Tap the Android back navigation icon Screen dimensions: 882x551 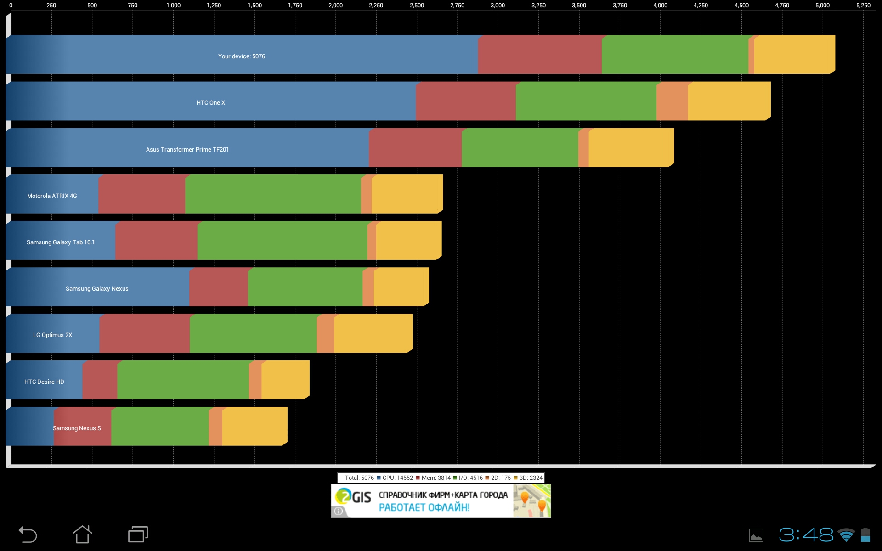tap(28, 534)
